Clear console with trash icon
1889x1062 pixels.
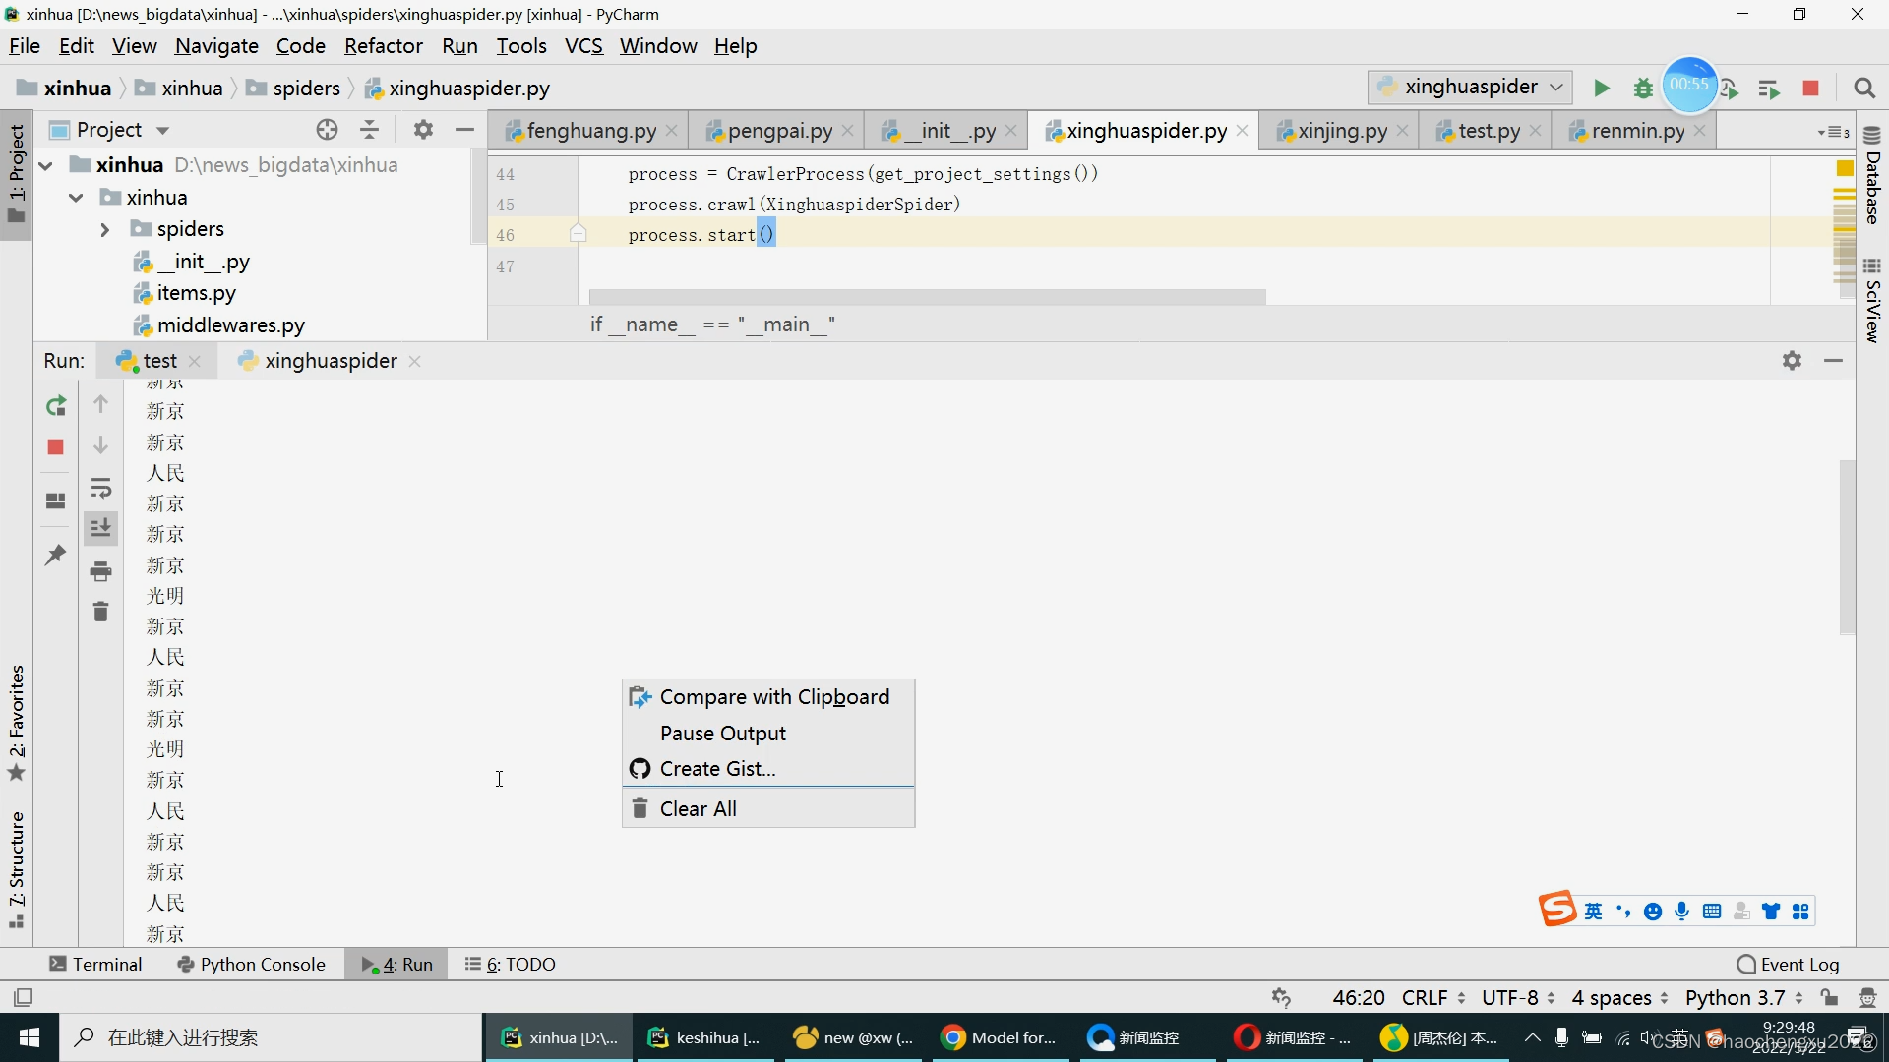click(100, 612)
